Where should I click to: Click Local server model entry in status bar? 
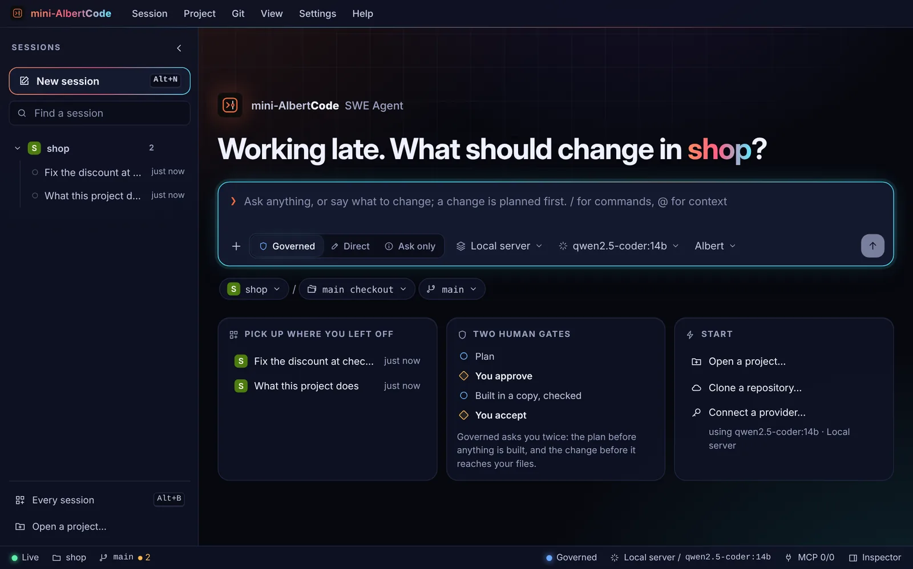pos(690,558)
